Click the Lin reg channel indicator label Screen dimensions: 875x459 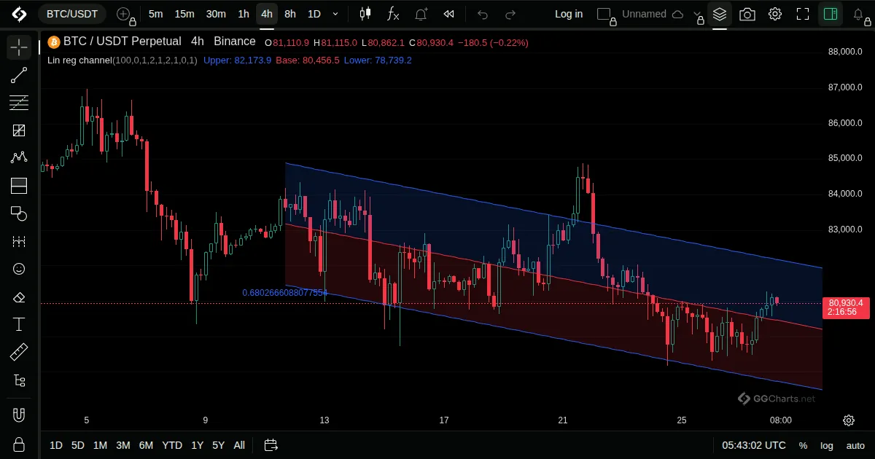[122, 60]
